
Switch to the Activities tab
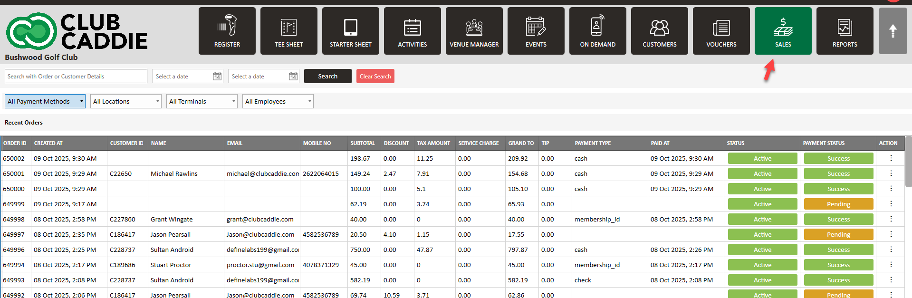[x=412, y=31]
